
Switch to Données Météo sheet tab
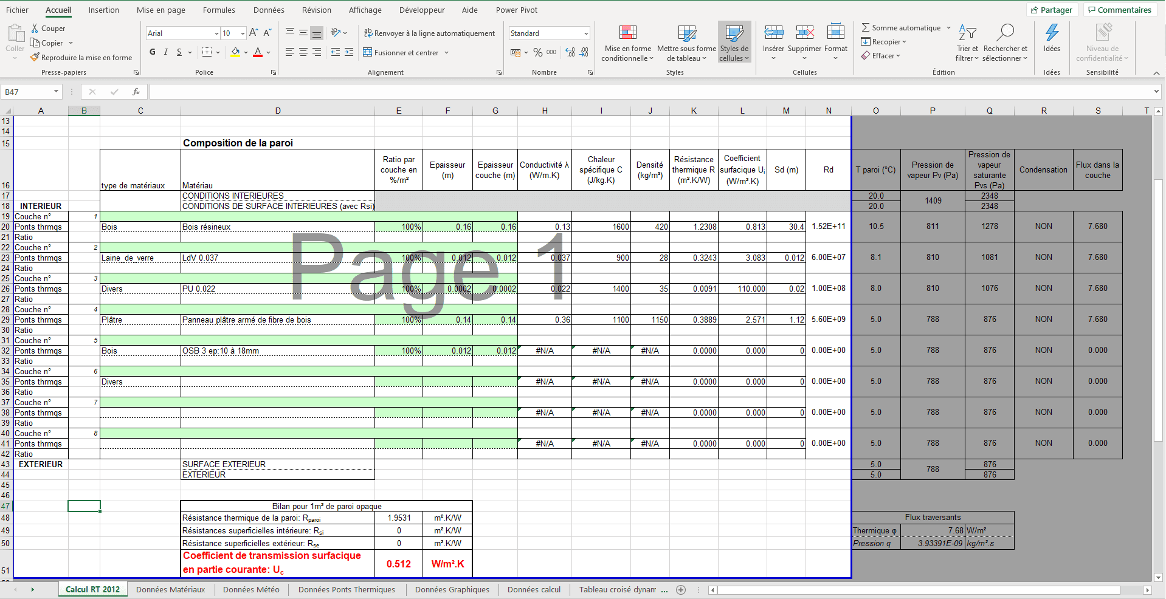251,590
